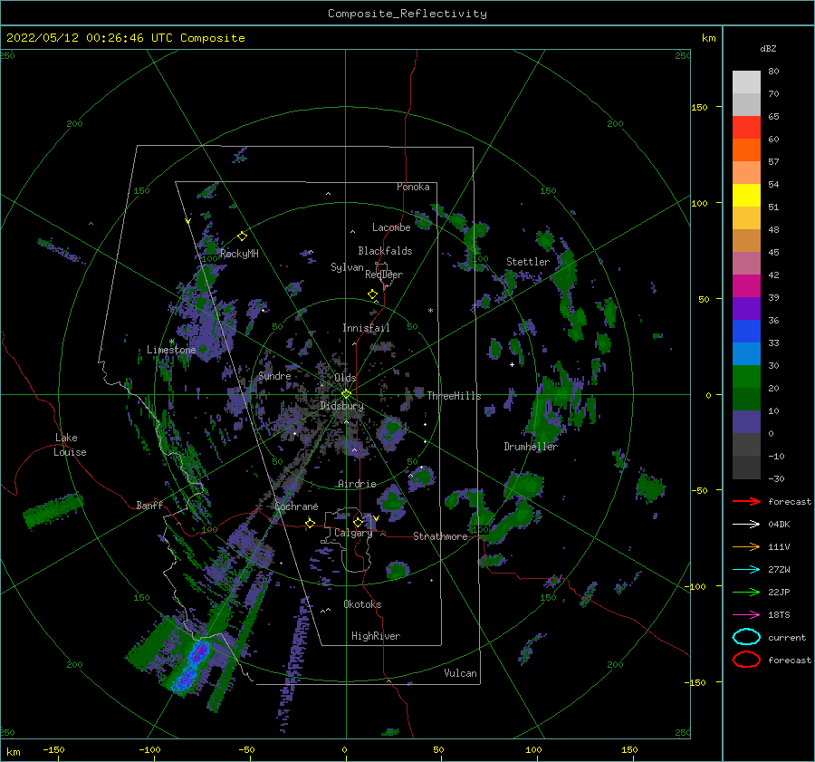Viewport: 815px width, 762px height.
Task: Select the Innisfail label
Action: click(366, 328)
